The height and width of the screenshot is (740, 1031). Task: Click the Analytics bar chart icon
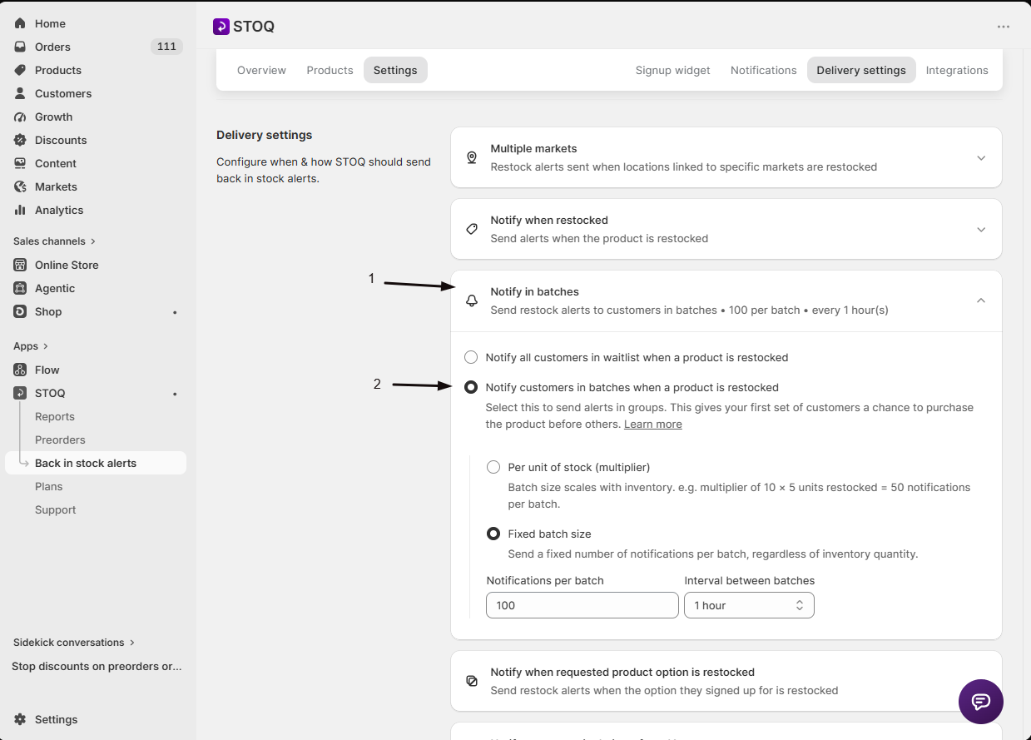click(x=20, y=210)
